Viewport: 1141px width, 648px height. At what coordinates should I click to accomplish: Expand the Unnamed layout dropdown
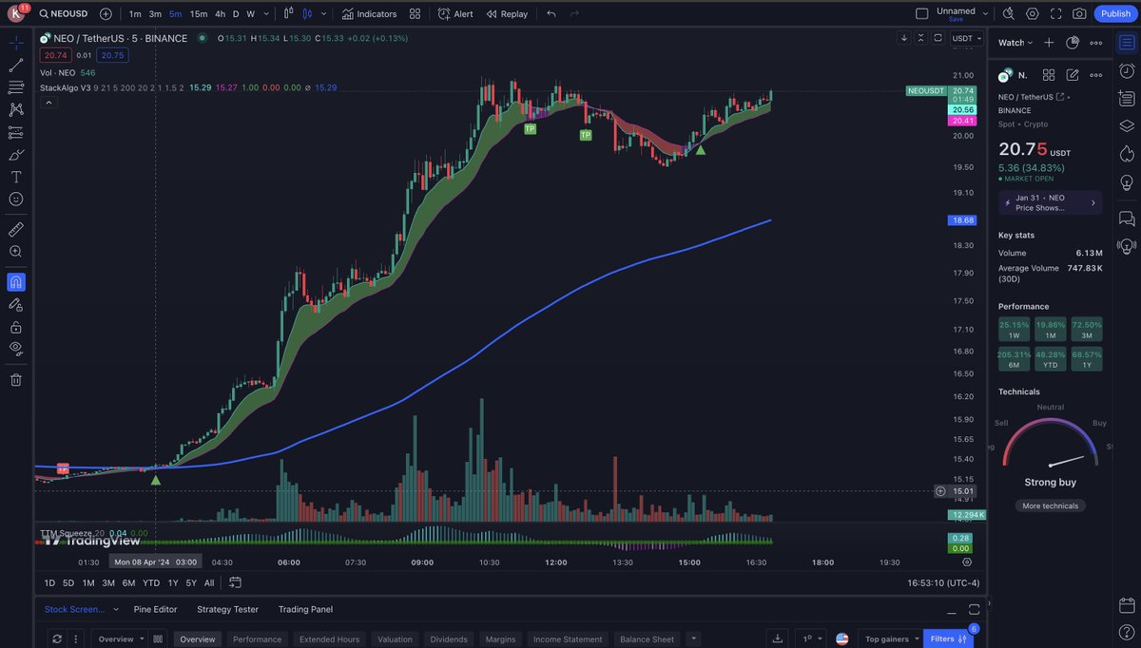pos(984,14)
